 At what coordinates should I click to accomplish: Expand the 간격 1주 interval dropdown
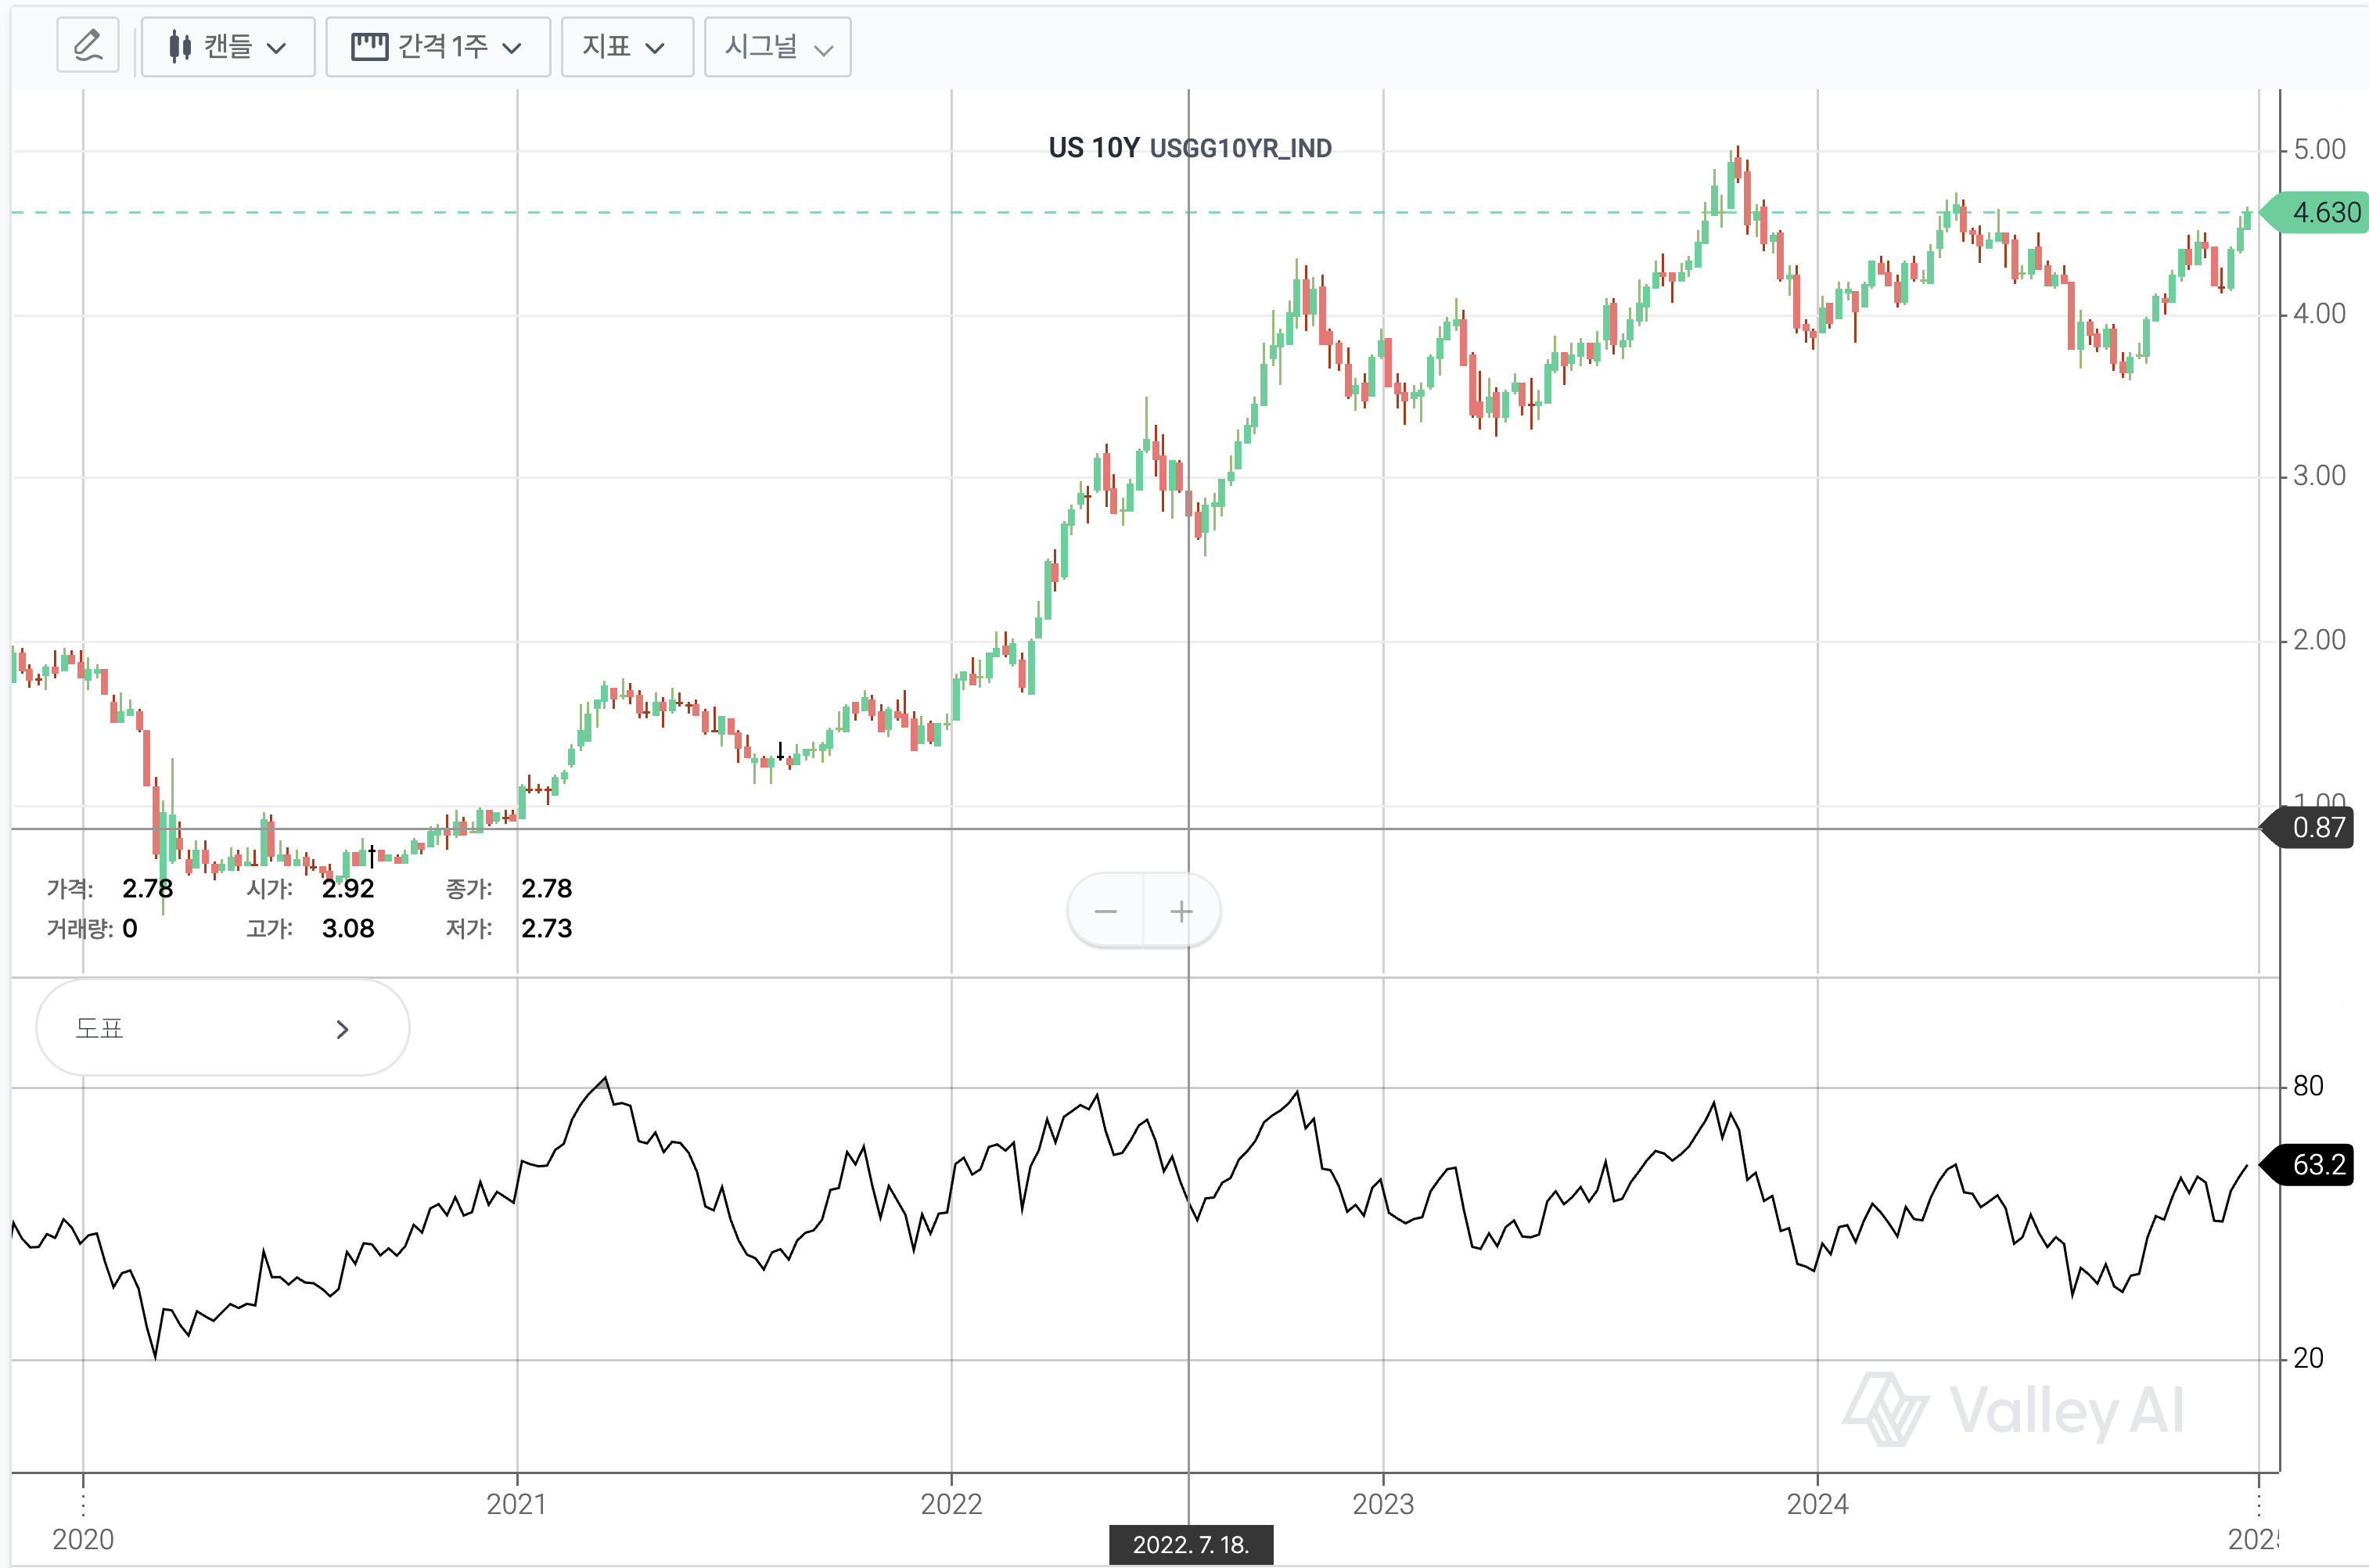[438, 46]
